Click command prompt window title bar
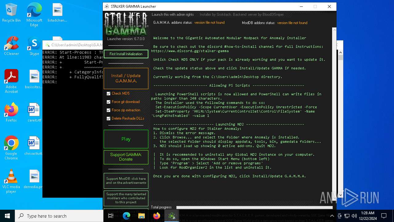Viewport: 394px width, 222px height. (x=73, y=45)
